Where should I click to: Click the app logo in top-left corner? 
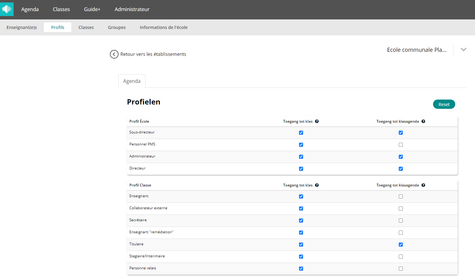point(7,9)
